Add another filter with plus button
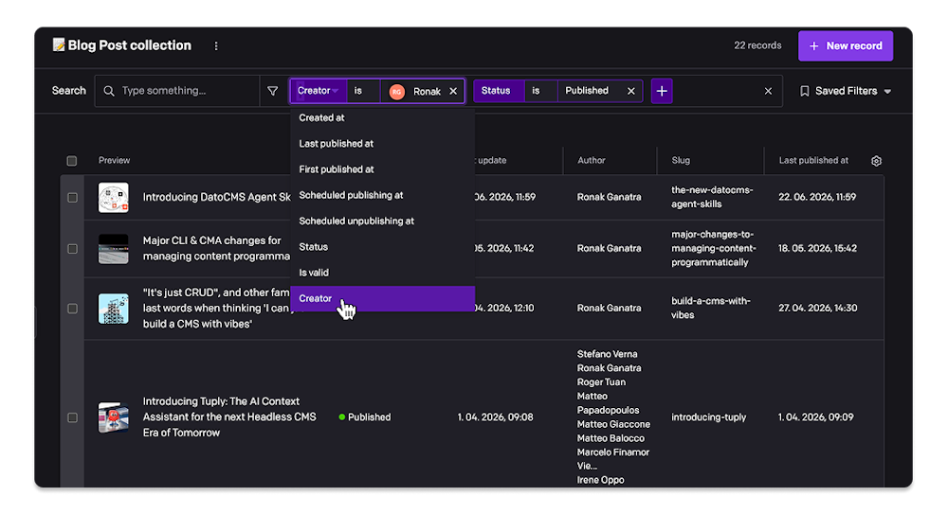The height and width of the screenshot is (514, 948). [662, 91]
